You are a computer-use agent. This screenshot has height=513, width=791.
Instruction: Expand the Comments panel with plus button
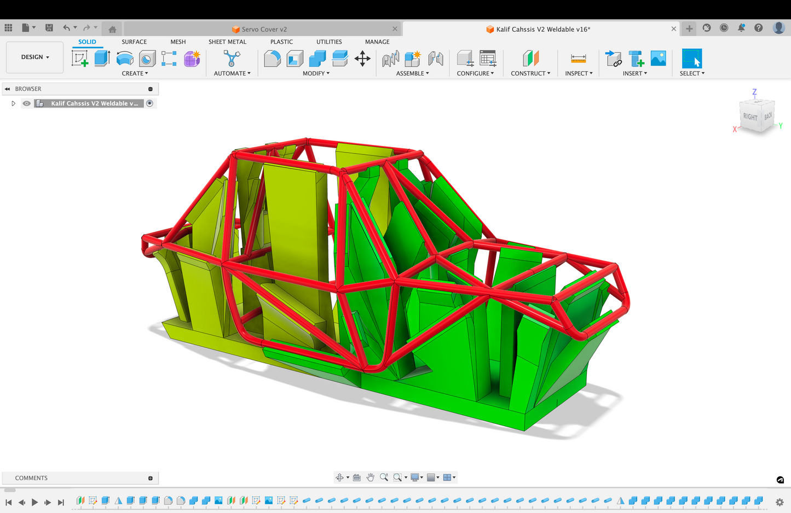(x=151, y=478)
